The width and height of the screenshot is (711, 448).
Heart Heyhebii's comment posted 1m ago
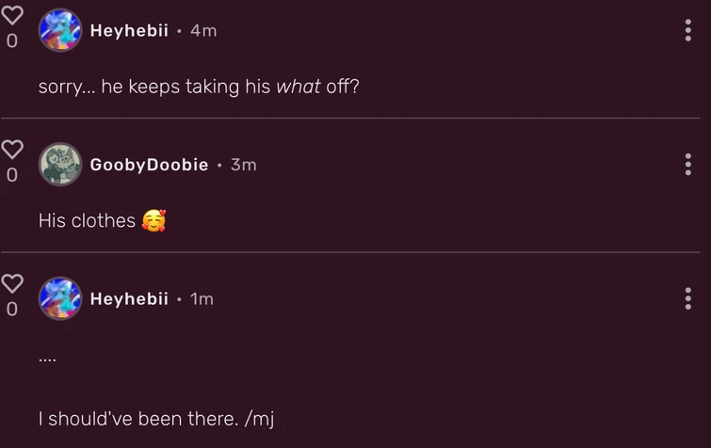11,283
